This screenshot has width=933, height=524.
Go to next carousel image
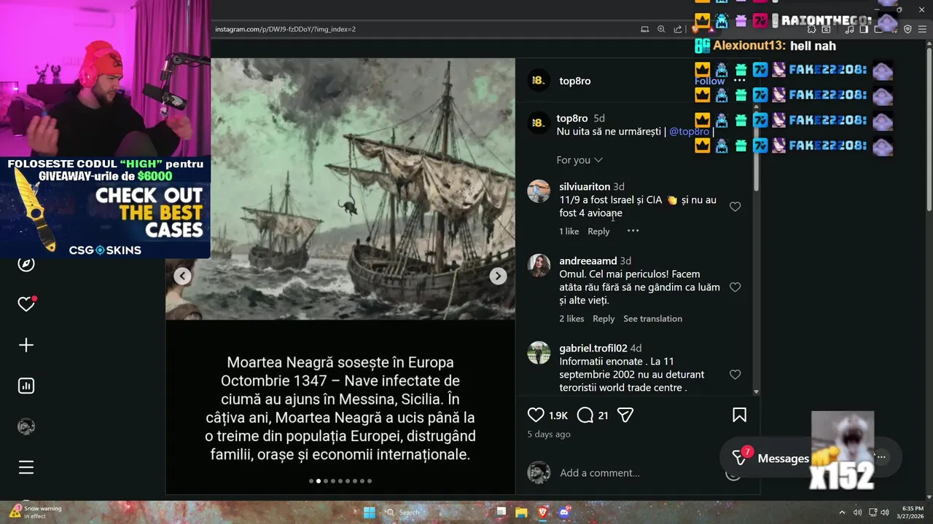(x=498, y=276)
